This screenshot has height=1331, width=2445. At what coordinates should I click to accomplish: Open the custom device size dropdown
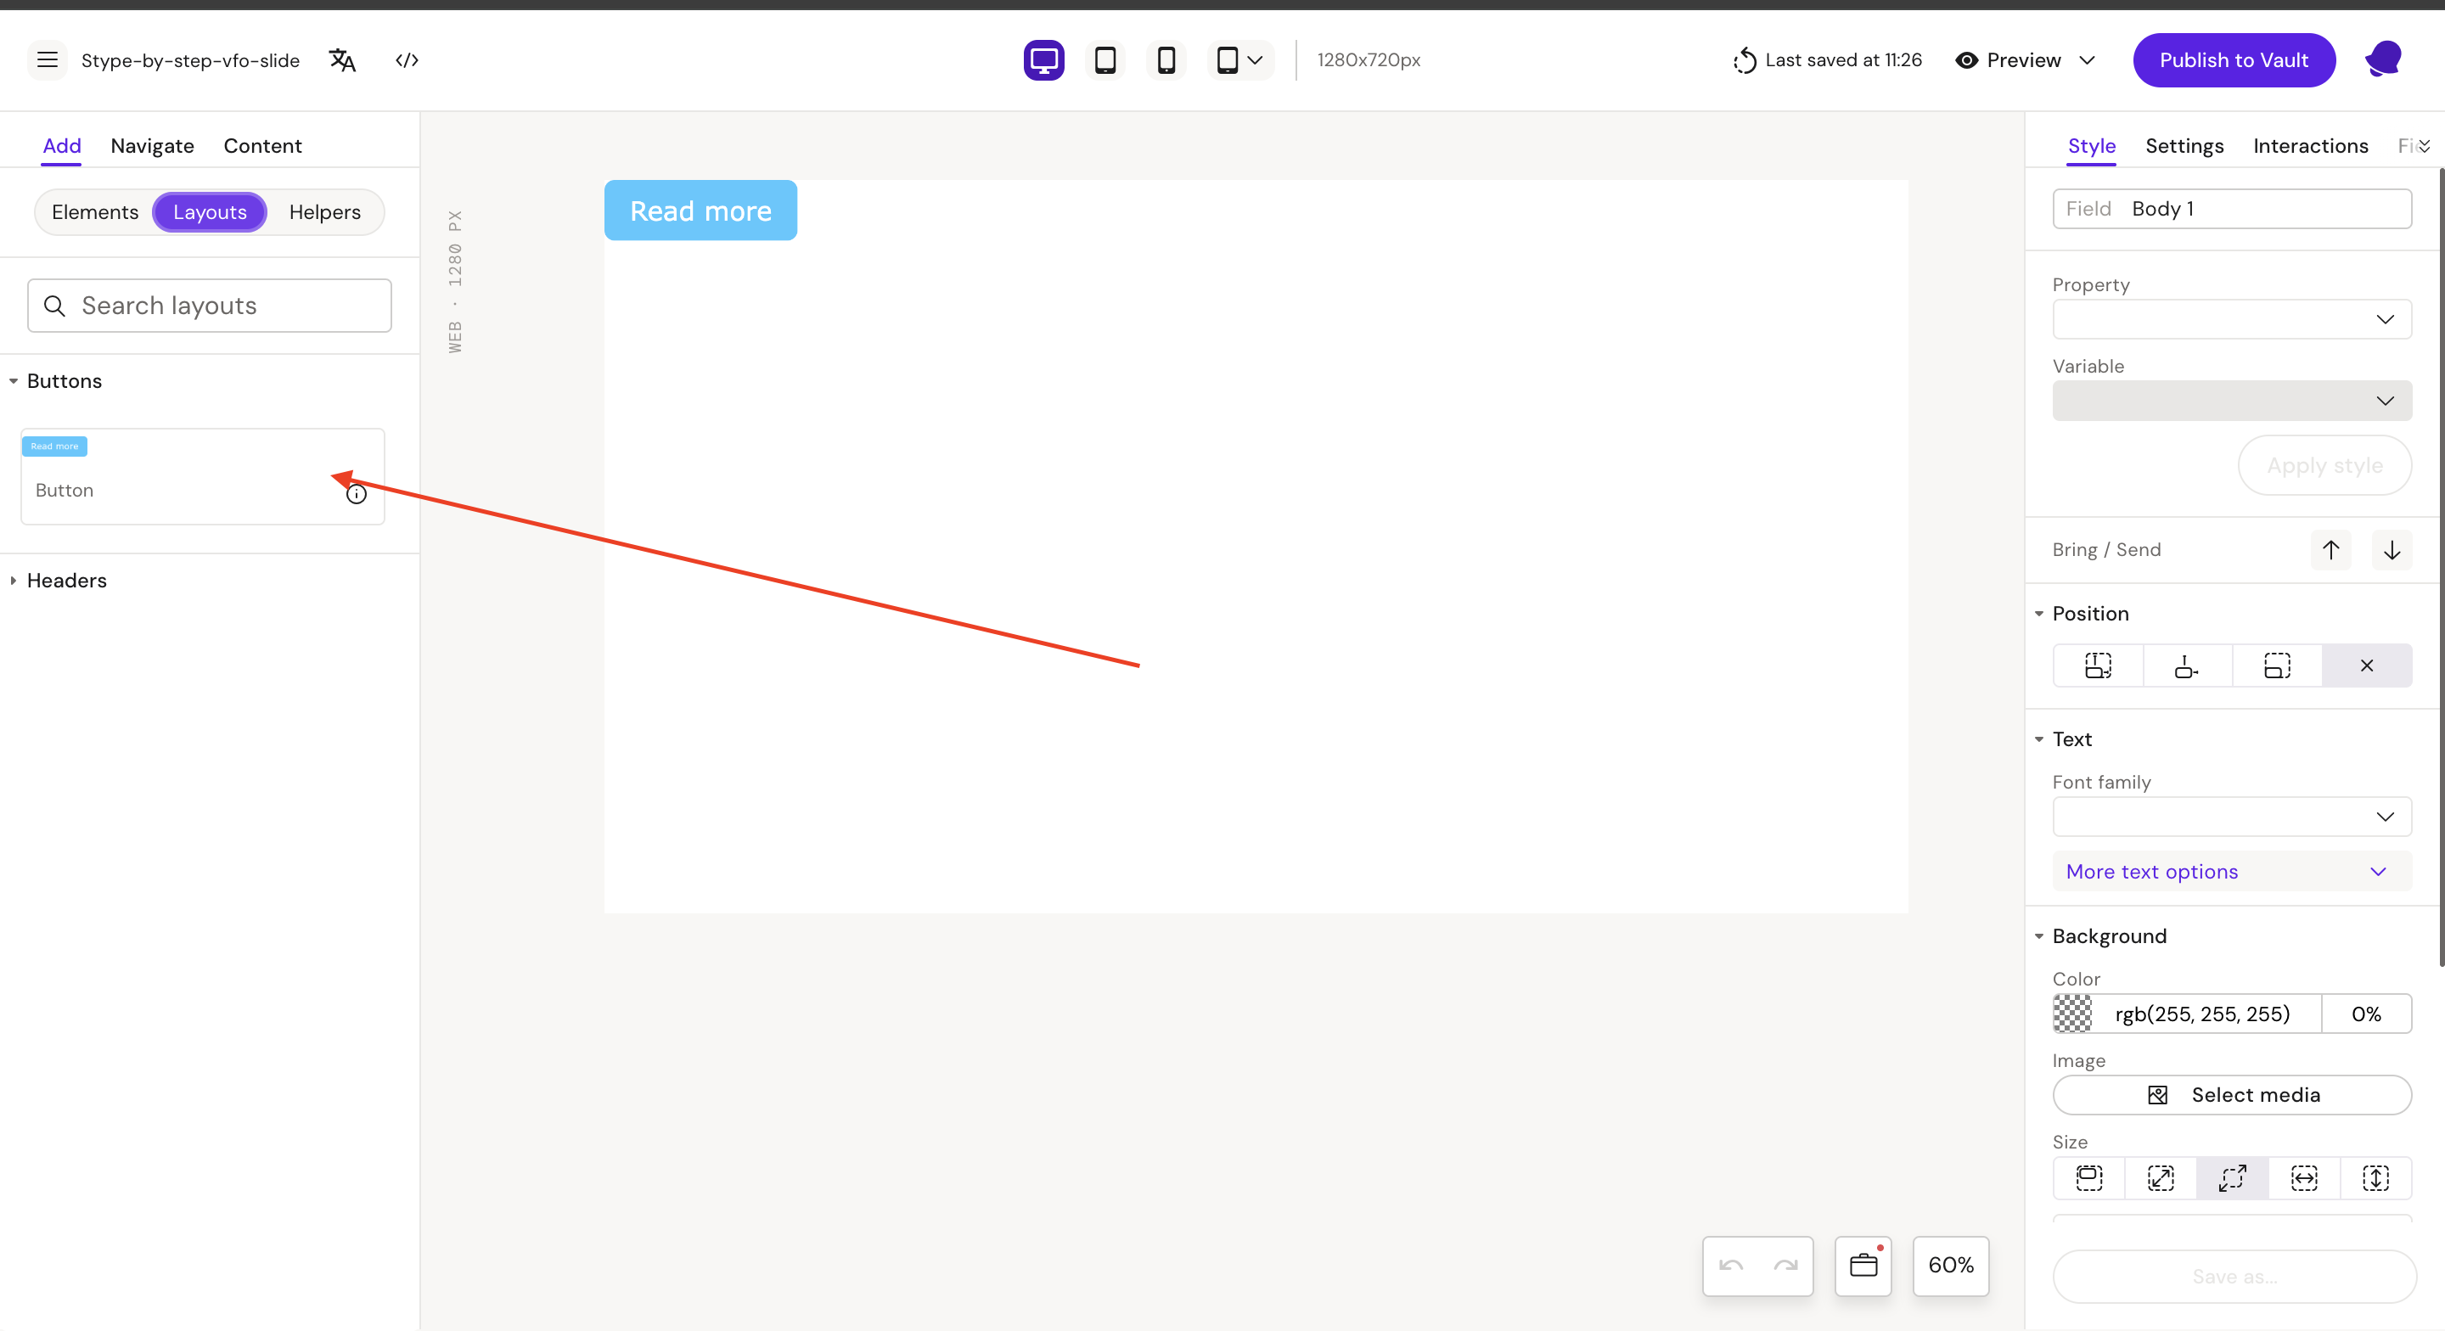click(x=1239, y=61)
